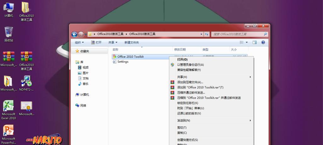323x145 pixels.
Task: Open the 共享 toolbar dropdown
Action: tap(113, 43)
